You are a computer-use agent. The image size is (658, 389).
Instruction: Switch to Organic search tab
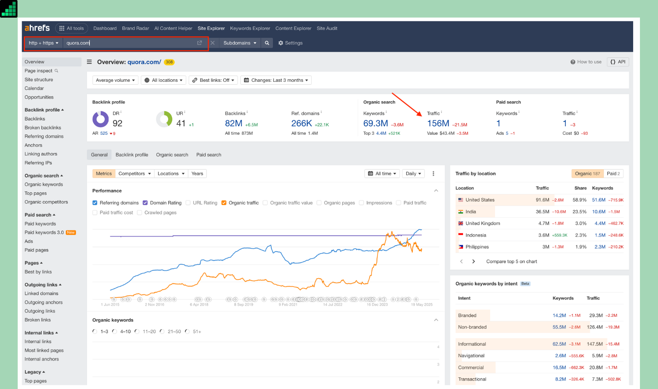click(172, 155)
